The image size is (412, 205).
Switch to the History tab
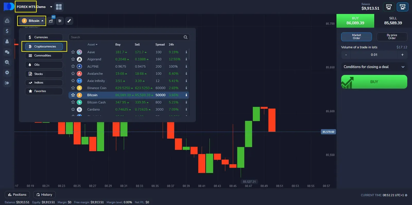pyautogui.click(x=44, y=195)
